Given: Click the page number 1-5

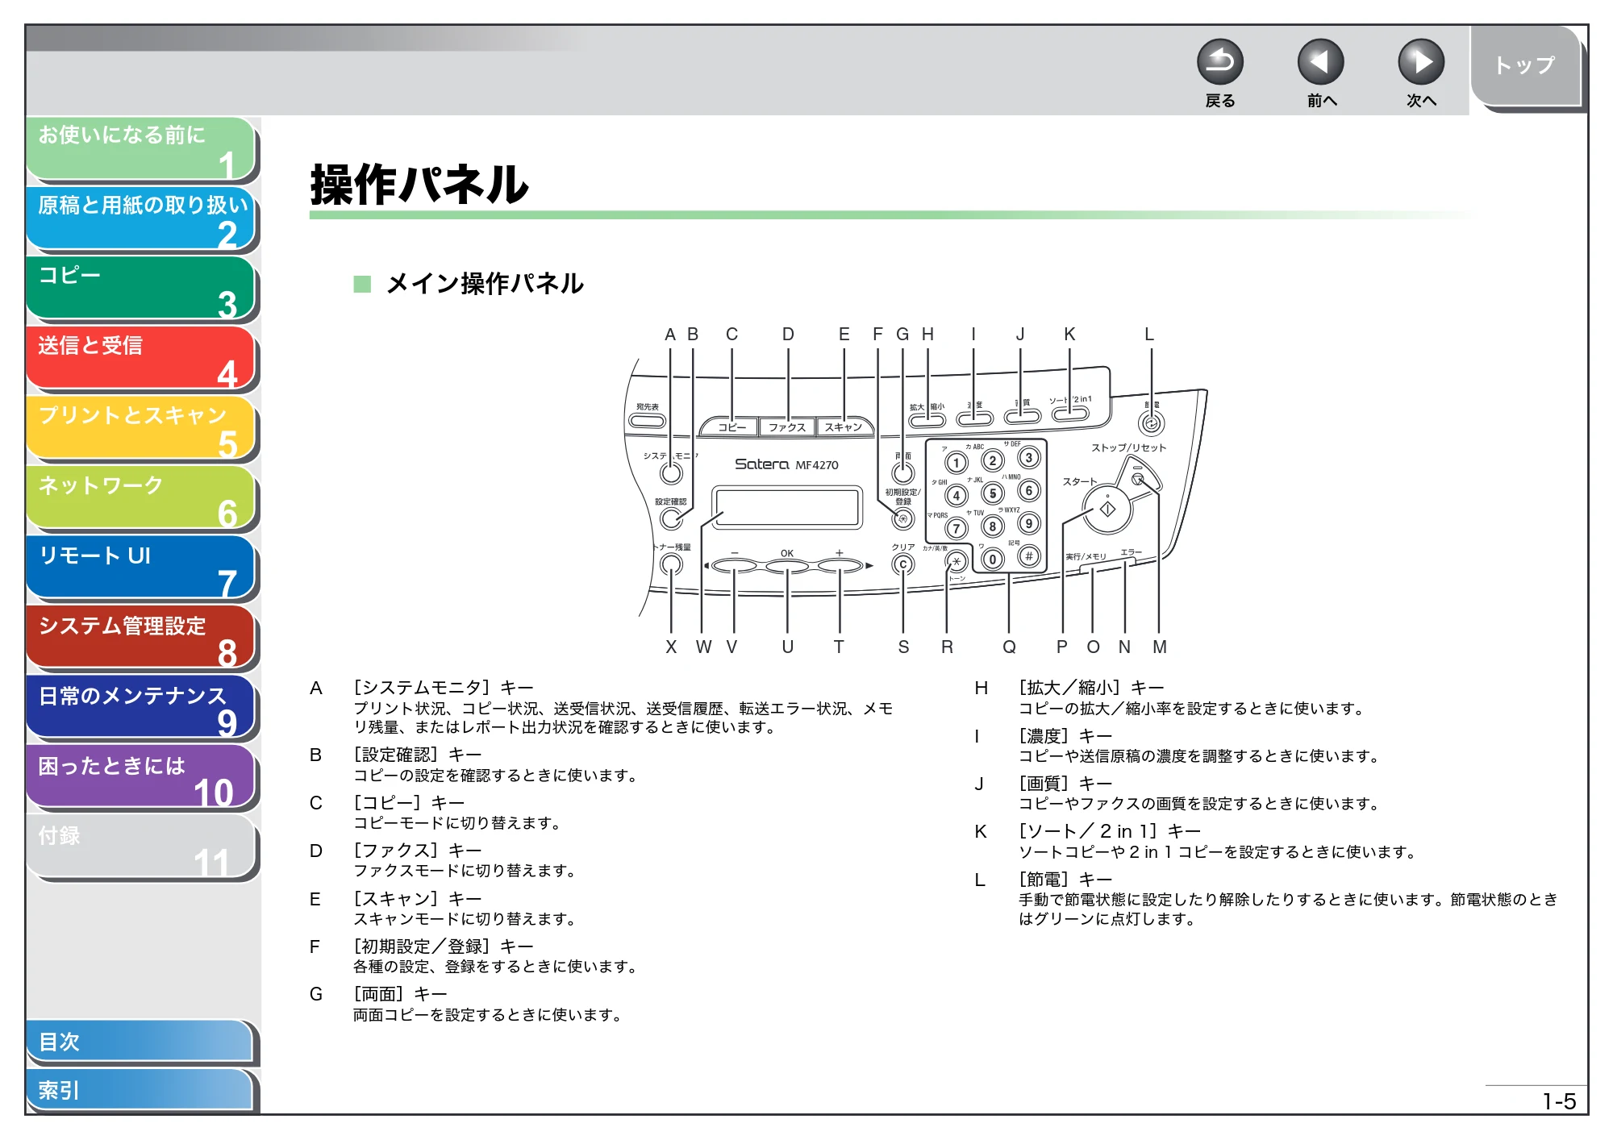Looking at the screenshot, I should pos(1558,1101).
